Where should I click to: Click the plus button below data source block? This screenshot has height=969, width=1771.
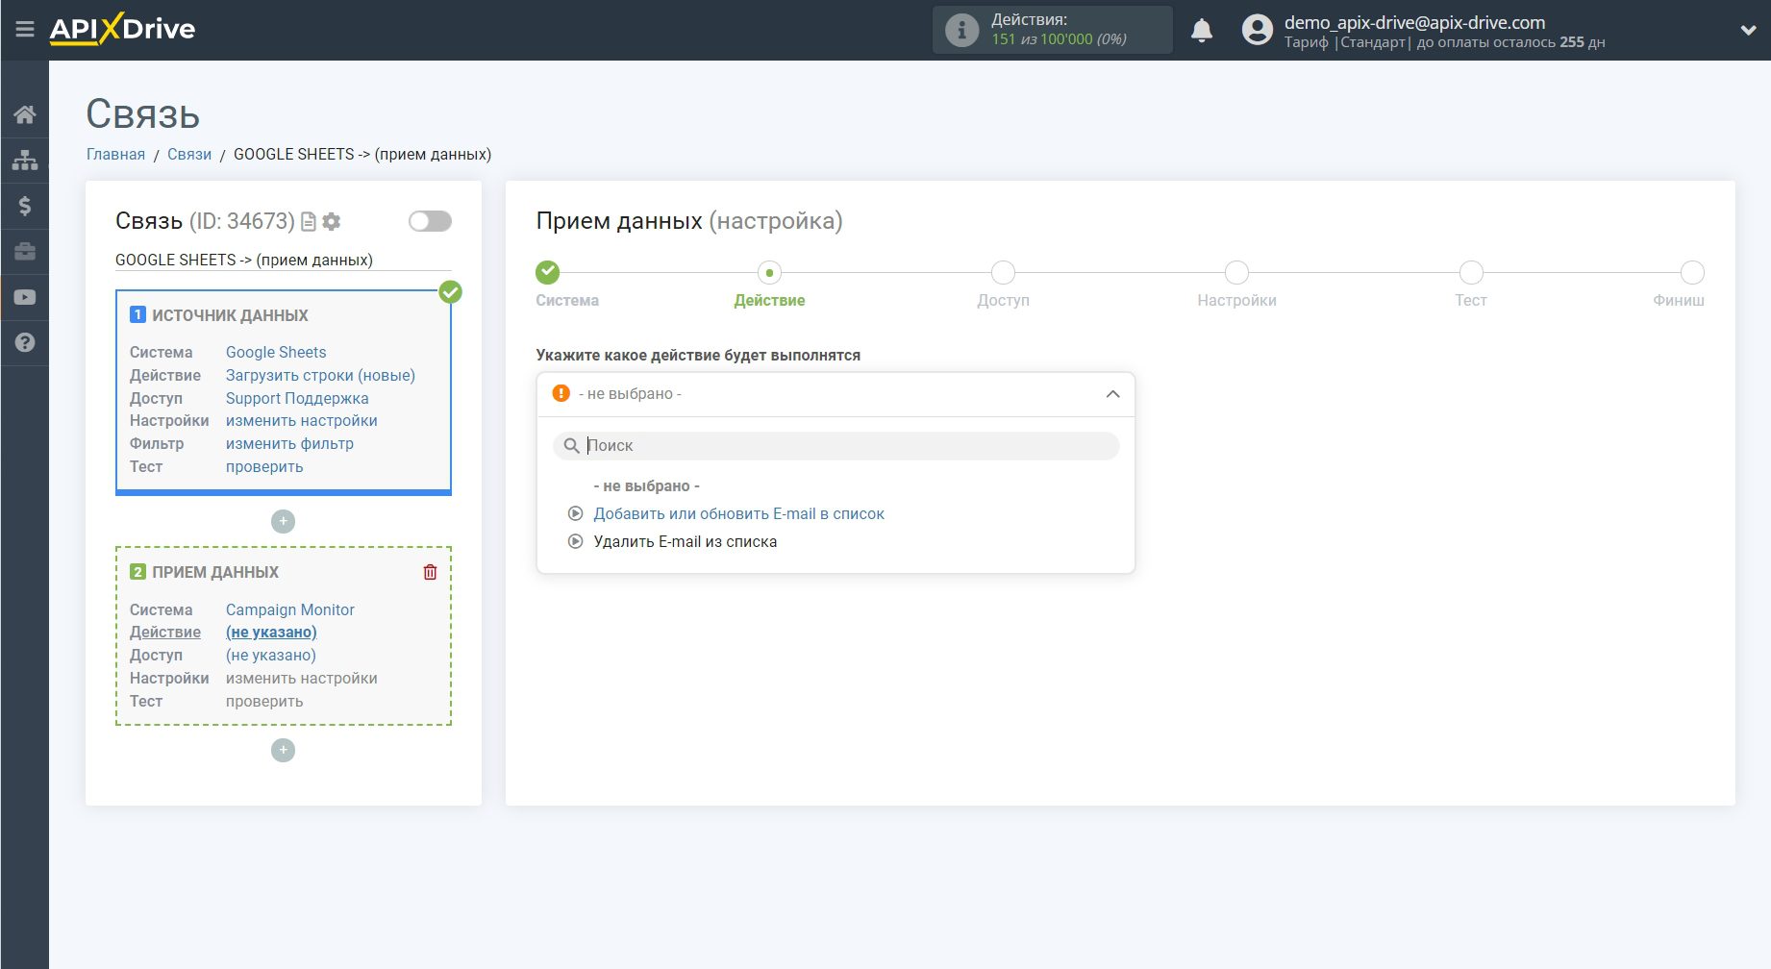(x=283, y=521)
